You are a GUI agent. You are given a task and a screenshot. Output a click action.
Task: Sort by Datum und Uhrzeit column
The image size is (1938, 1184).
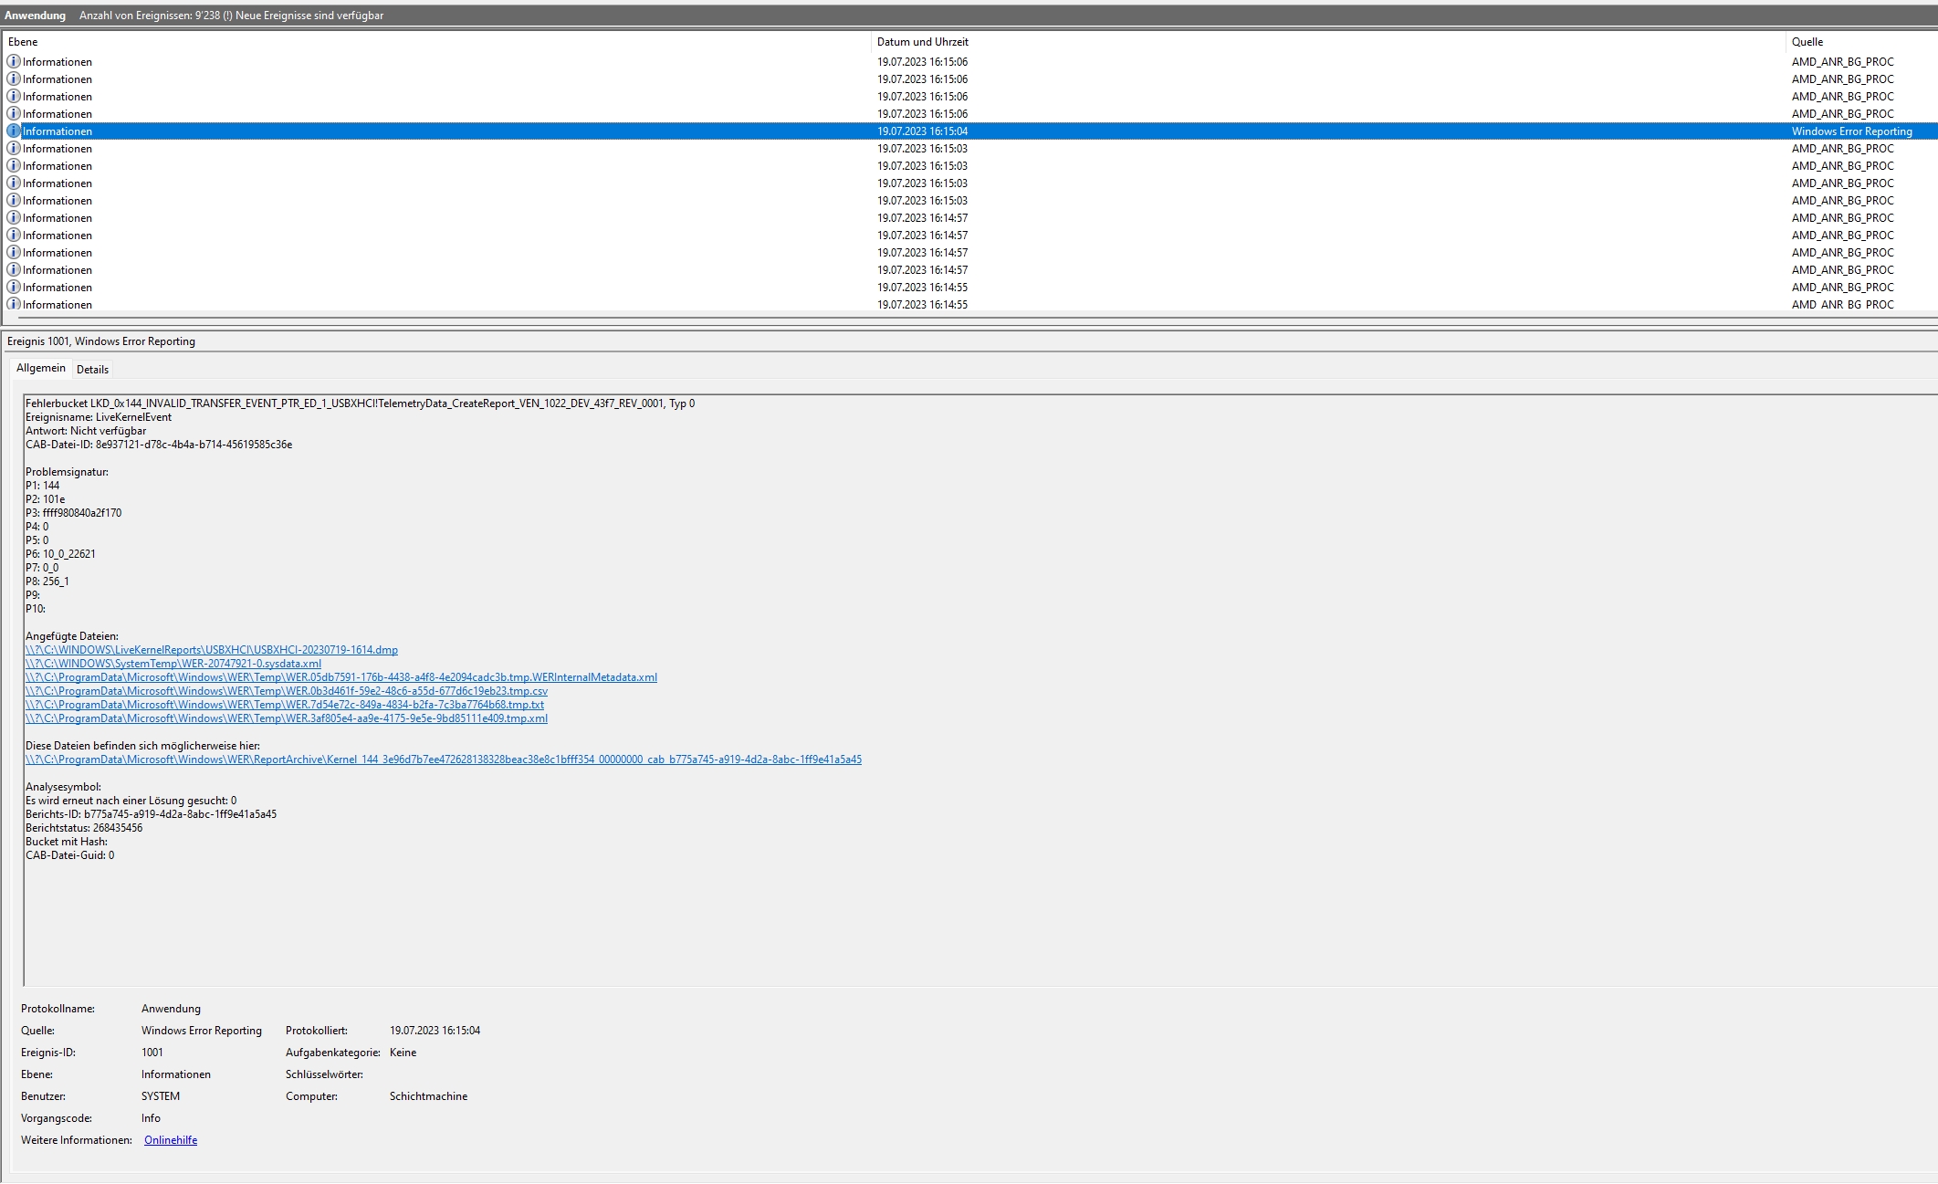tap(922, 42)
